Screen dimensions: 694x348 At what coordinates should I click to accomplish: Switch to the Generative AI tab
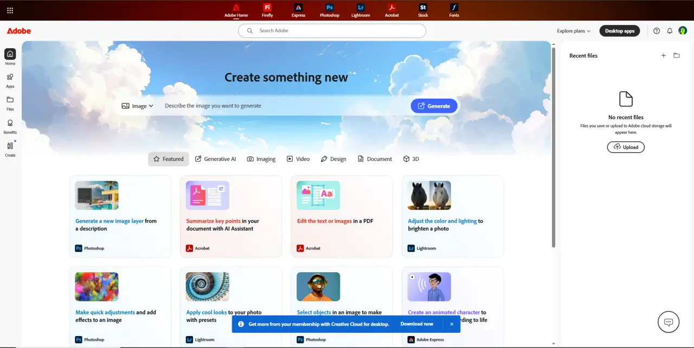[216, 159]
